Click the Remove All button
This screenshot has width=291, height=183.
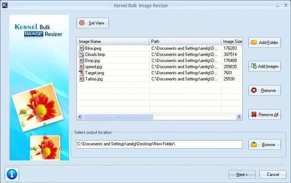pyautogui.click(x=264, y=115)
